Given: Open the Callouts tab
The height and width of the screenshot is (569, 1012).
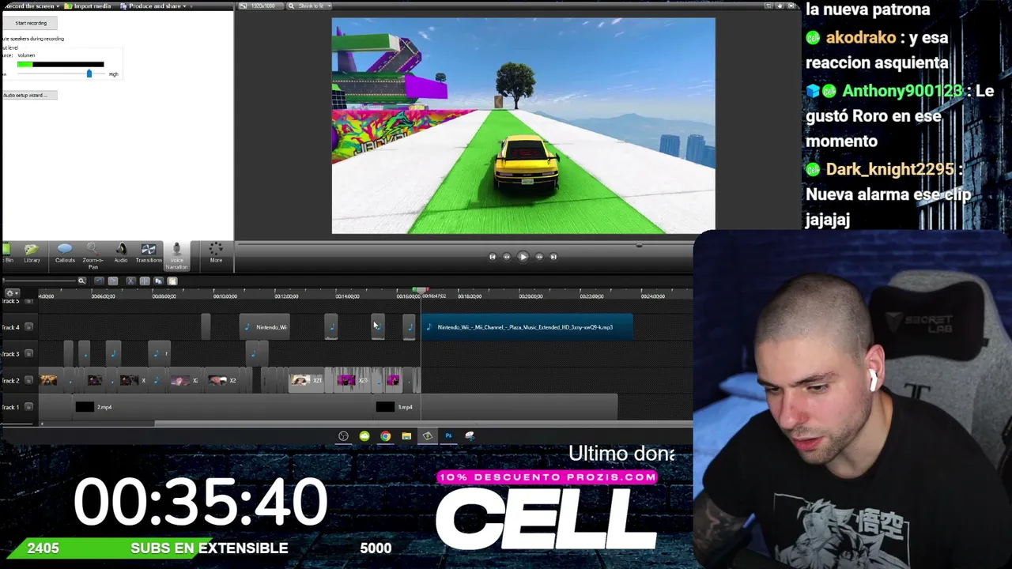Looking at the screenshot, I should 65,254.
